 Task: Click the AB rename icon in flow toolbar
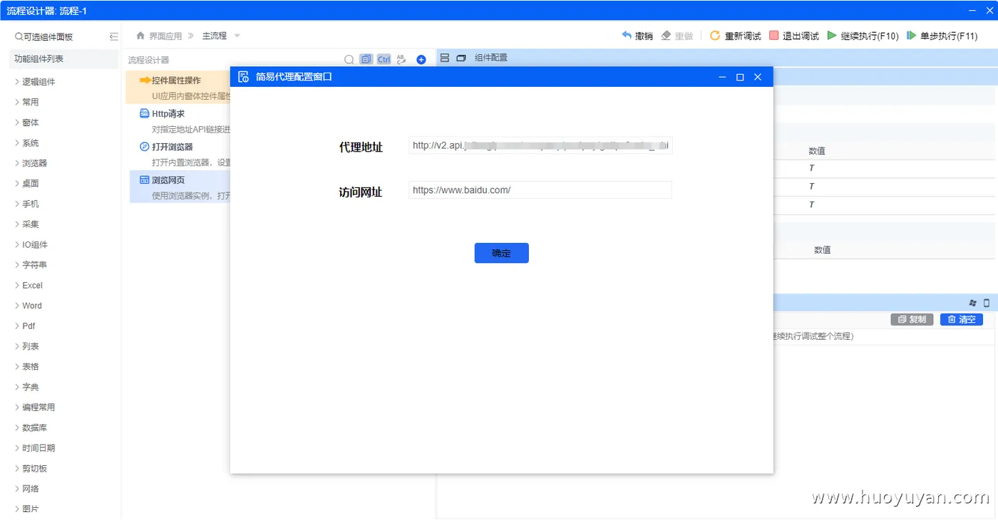click(x=401, y=60)
